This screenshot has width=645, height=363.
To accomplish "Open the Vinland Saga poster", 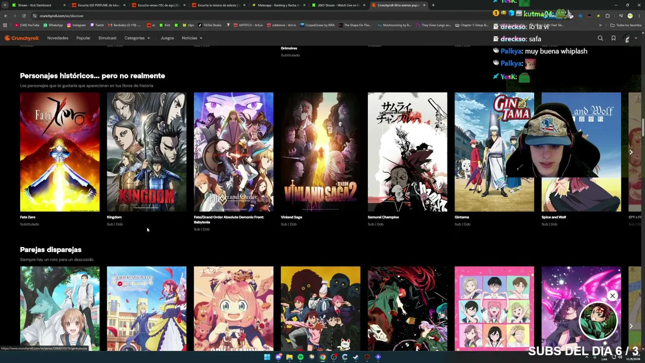I will pos(320,152).
